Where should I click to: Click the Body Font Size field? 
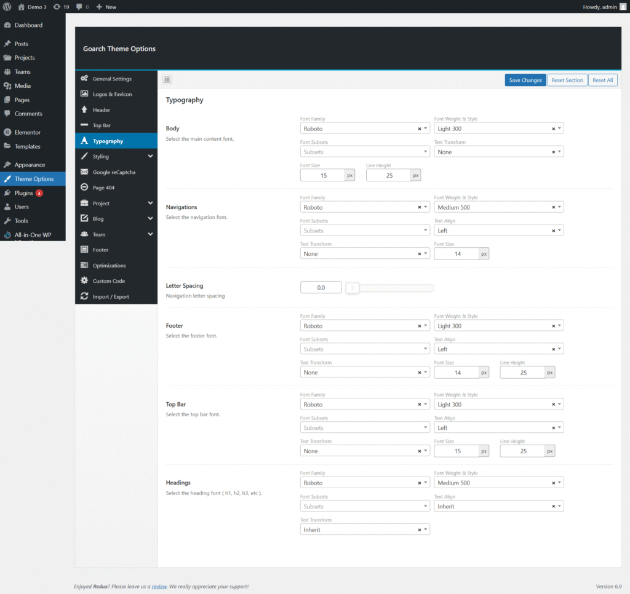click(x=322, y=175)
